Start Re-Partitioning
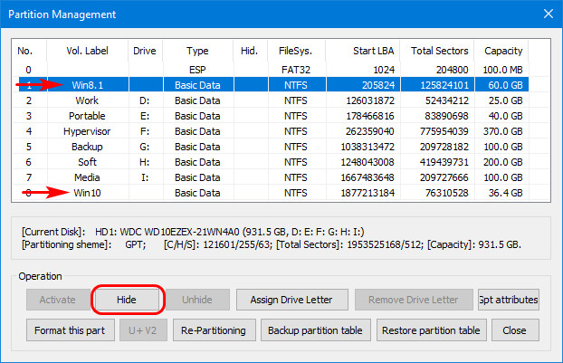The width and height of the screenshot is (563, 363). tap(214, 330)
